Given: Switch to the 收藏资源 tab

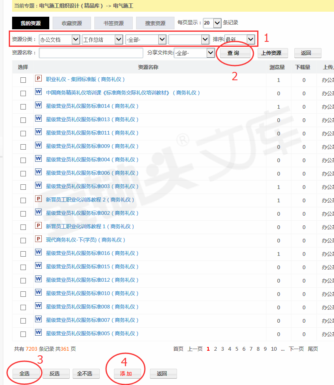Looking at the screenshot, I should click(x=72, y=23).
